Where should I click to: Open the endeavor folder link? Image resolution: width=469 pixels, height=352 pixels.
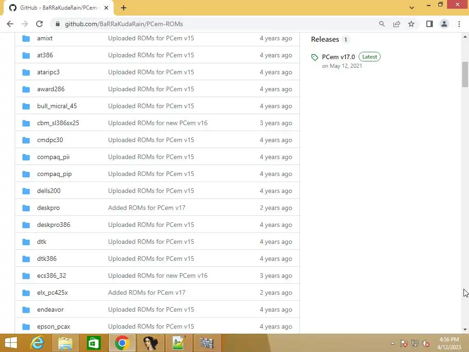pos(50,309)
